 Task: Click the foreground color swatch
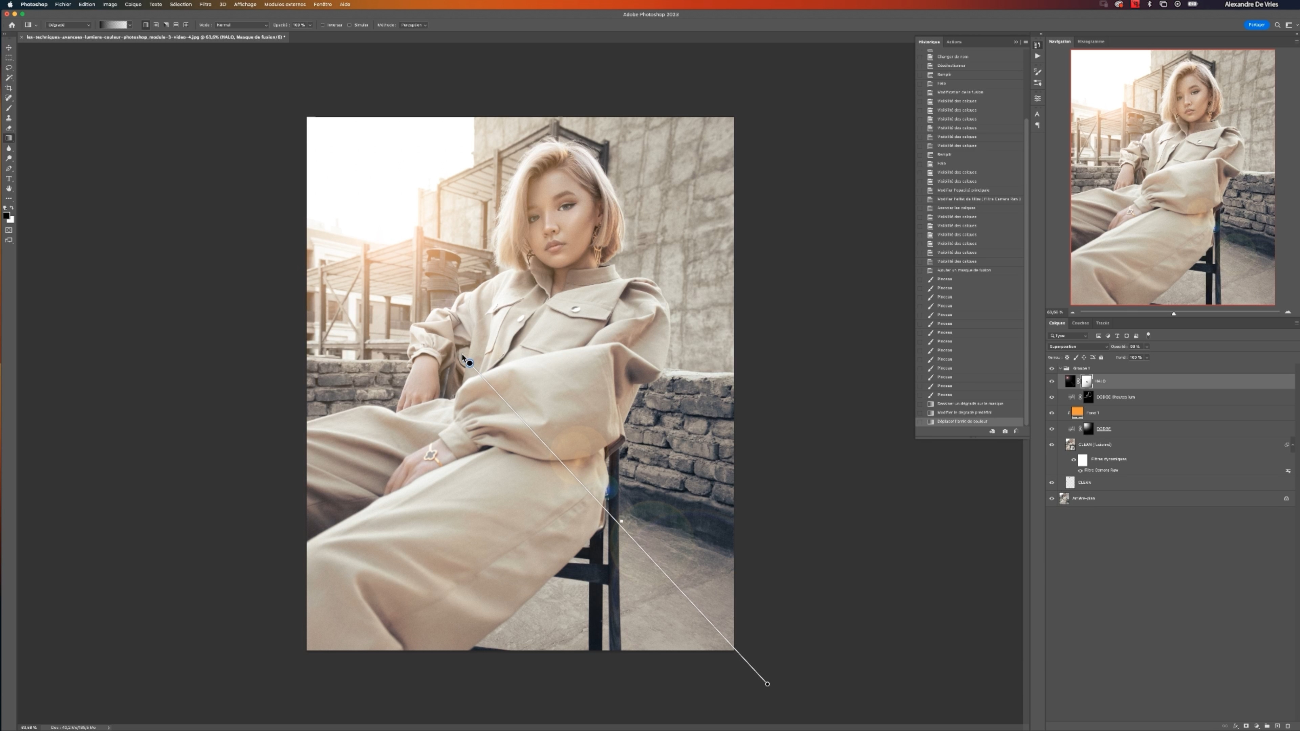[6, 216]
